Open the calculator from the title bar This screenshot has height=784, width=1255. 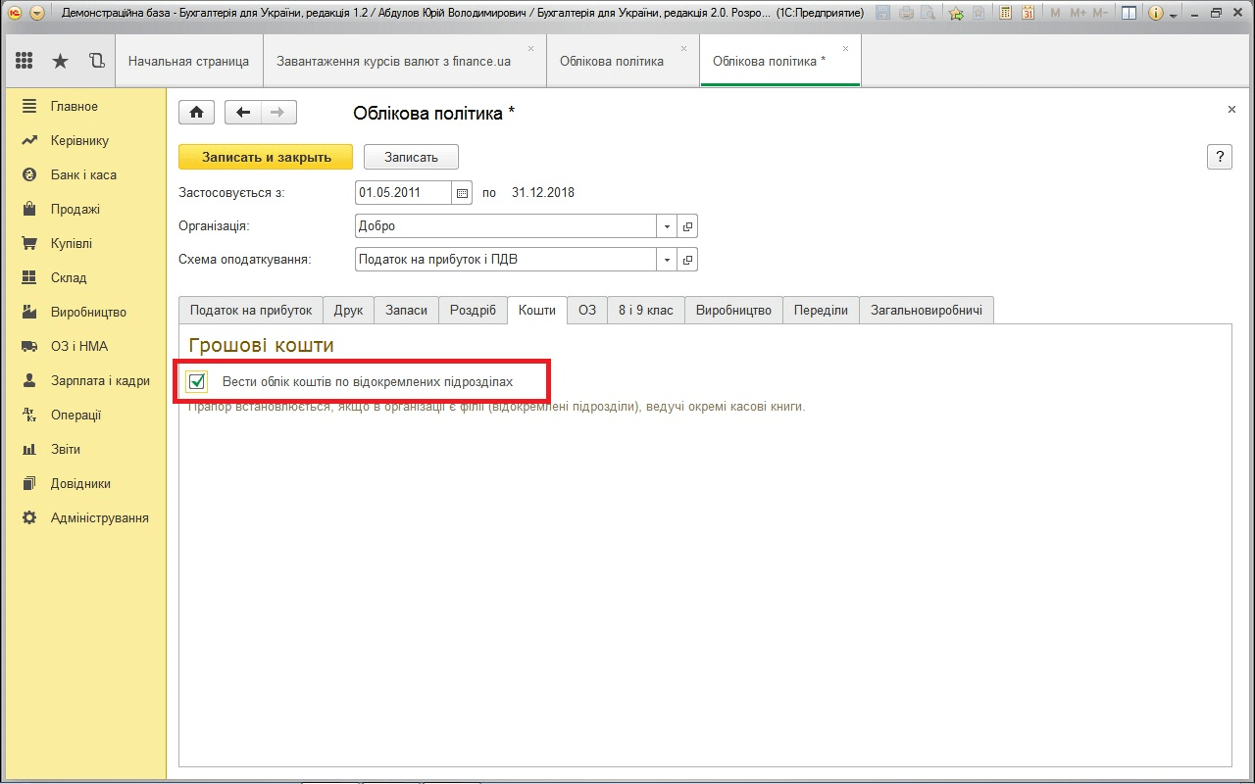[x=1004, y=14]
